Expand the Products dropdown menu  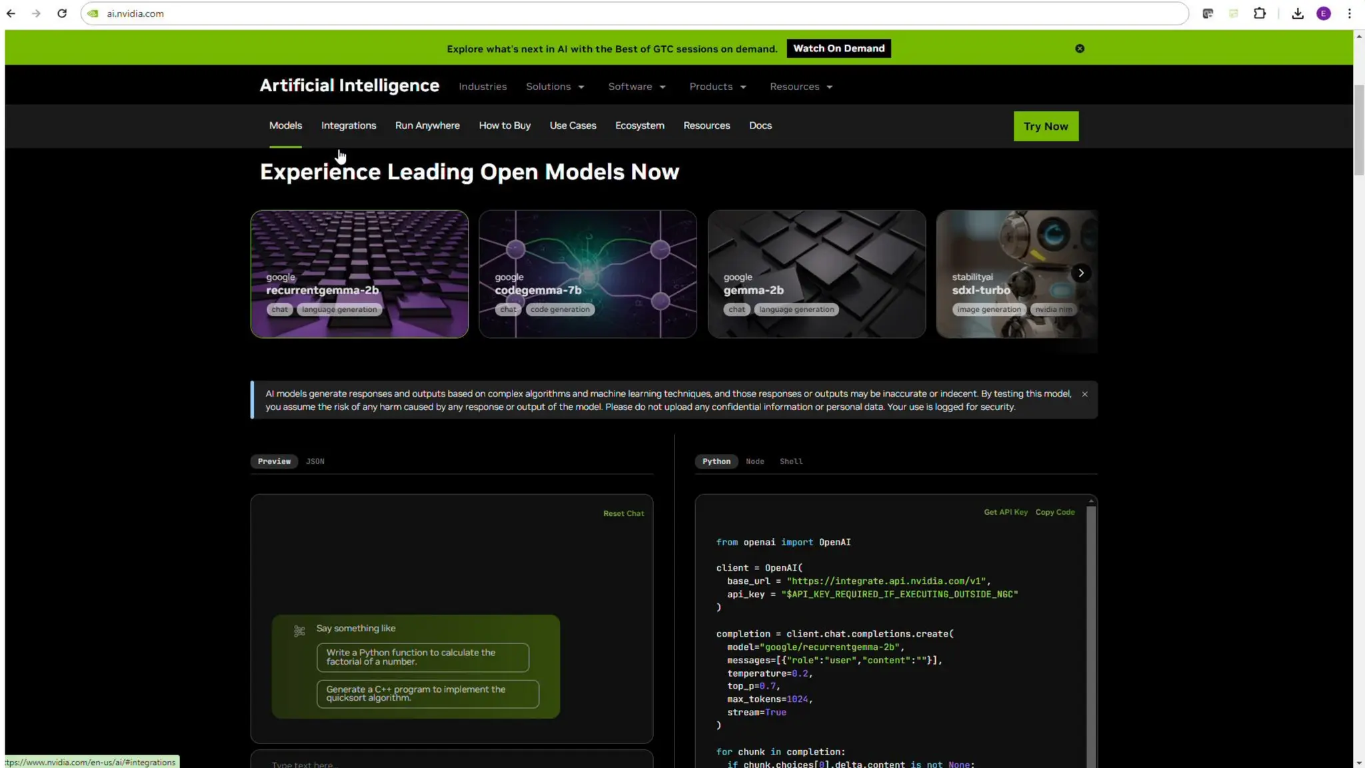pyautogui.click(x=717, y=87)
